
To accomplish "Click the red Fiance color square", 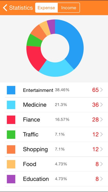I will coord(11,120).
